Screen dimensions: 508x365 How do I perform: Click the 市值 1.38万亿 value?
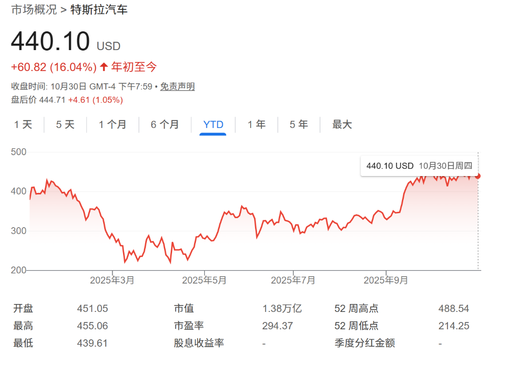coord(282,308)
